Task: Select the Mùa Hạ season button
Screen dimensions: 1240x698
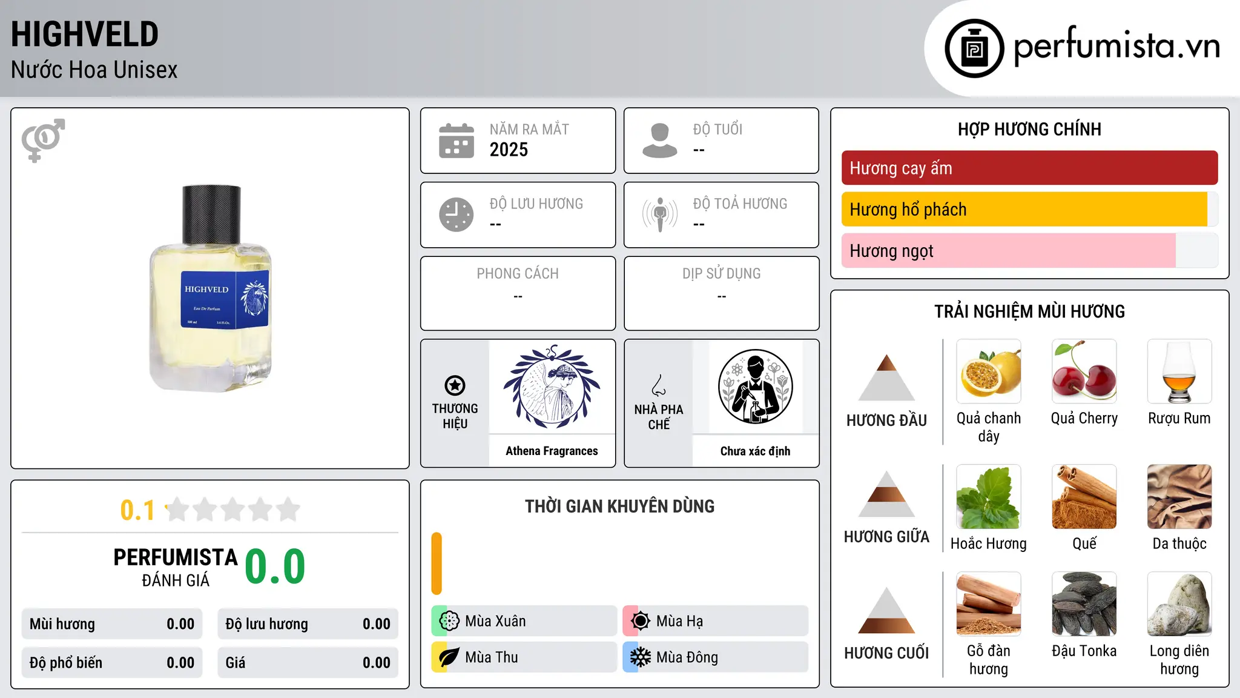Action: 715,621
